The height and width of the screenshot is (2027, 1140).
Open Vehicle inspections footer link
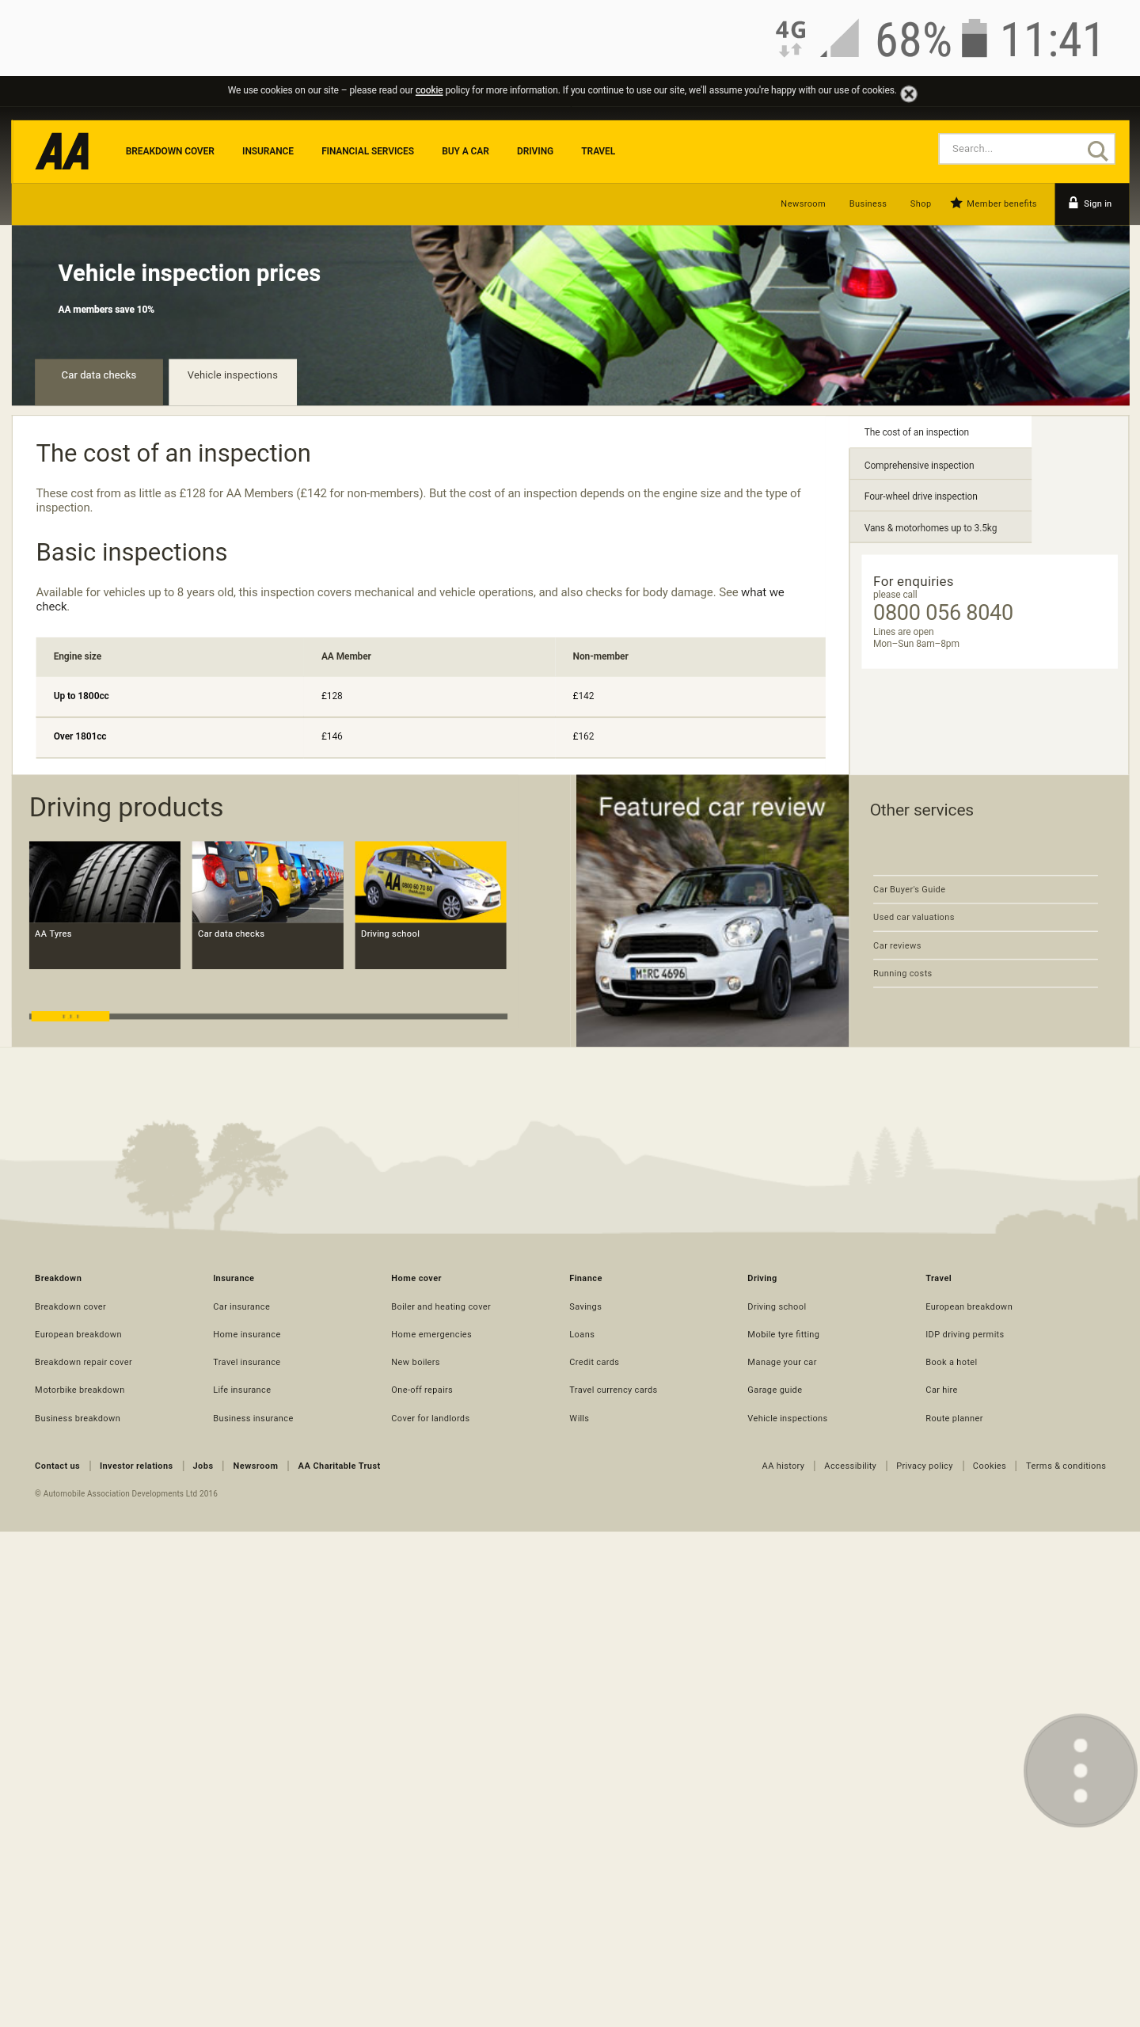(788, 1419)
